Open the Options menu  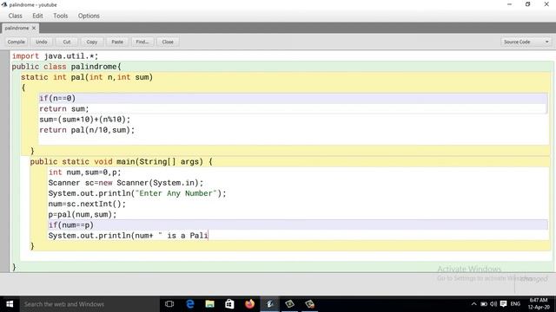click(89, 16)
